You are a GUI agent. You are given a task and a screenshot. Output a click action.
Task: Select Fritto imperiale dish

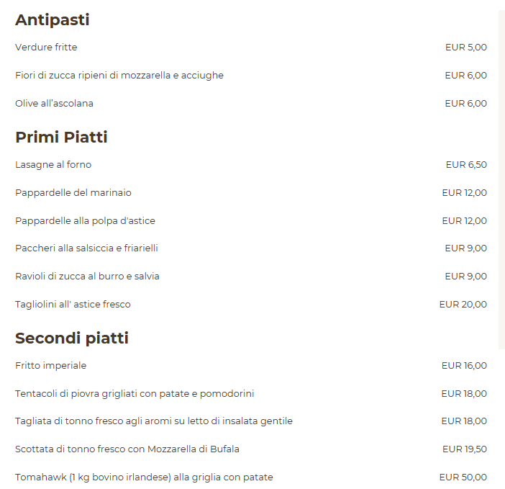pos(50,366)
